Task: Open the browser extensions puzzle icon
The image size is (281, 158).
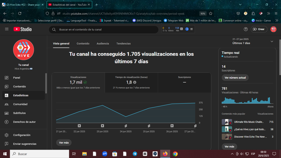Action: (253, 14)
